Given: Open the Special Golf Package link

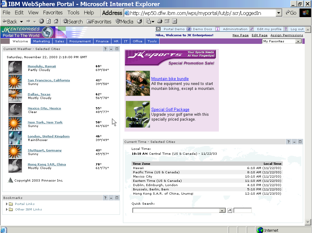Looking at the screenshot, I should (x=170, y=110).
